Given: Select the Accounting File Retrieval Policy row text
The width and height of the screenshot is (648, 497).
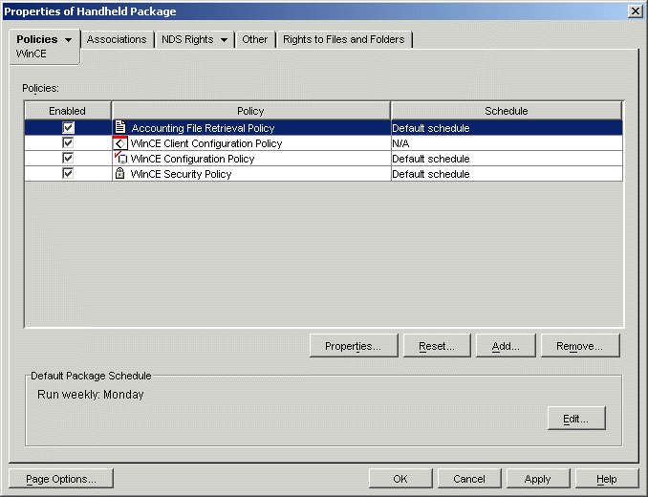Looking at the screenshot, I should (203, 128).
